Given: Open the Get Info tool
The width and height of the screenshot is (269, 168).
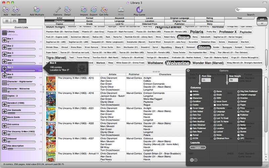Looking at the screenshot, I should (104, 9).
